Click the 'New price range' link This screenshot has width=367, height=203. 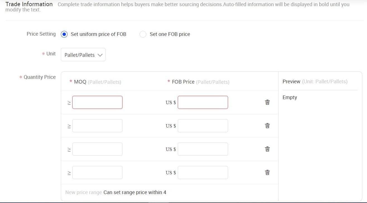[83, 192]
